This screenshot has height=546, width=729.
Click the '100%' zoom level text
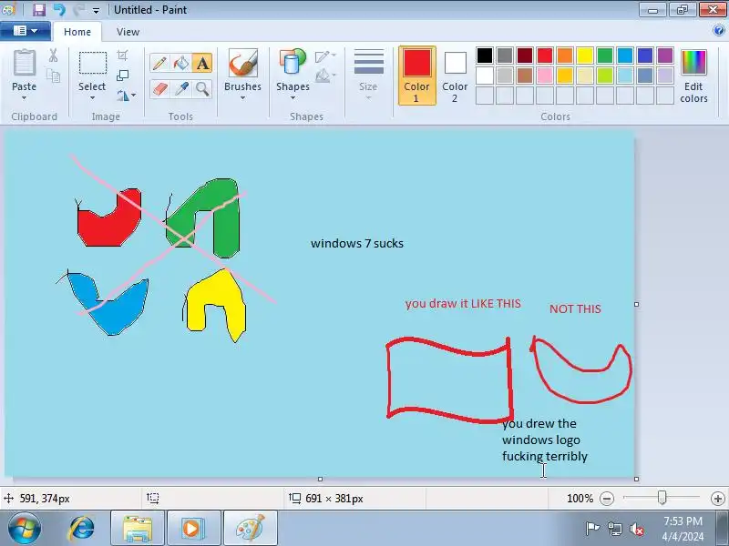[x=580, y=499]
